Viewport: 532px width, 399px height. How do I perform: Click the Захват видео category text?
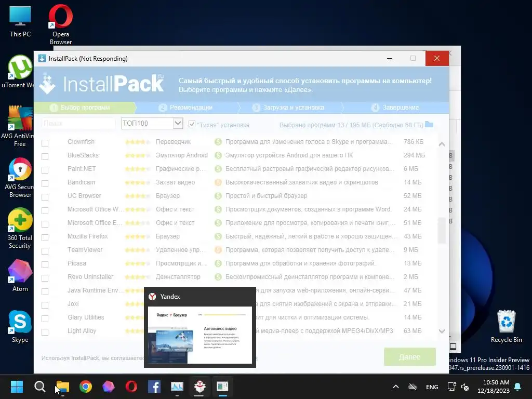click(175, 182)
